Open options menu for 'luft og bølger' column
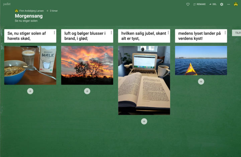The image size is (241, 157). [x=111, y=33]
